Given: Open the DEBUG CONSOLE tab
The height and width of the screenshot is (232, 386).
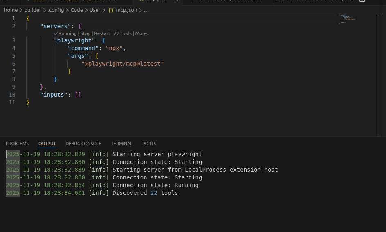Looking at the screenshot, I should pos(83,144).
